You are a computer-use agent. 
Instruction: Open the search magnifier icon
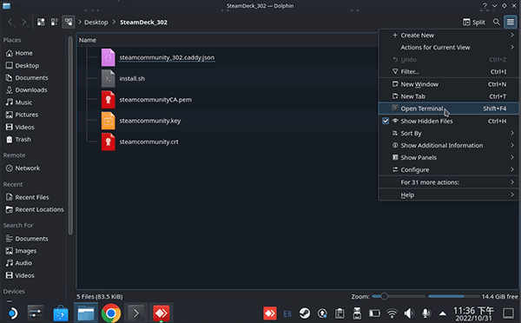coord(497,23)
